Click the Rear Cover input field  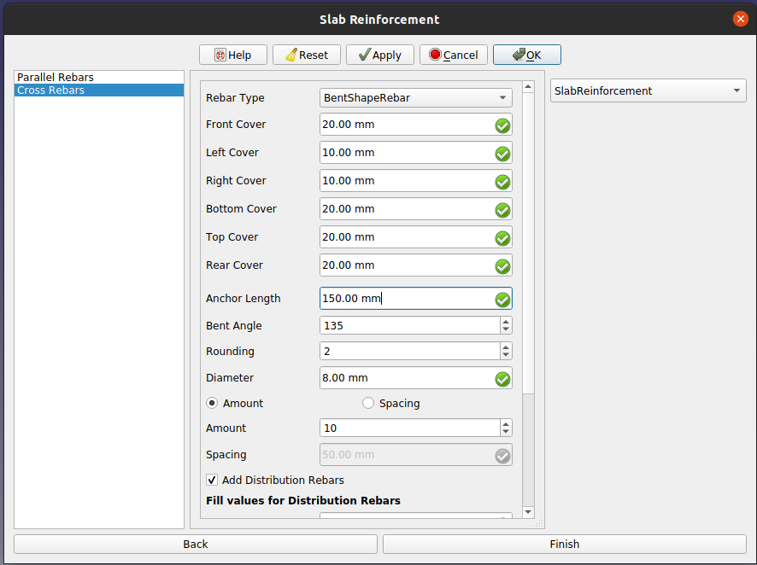click(x=416, y=265)
